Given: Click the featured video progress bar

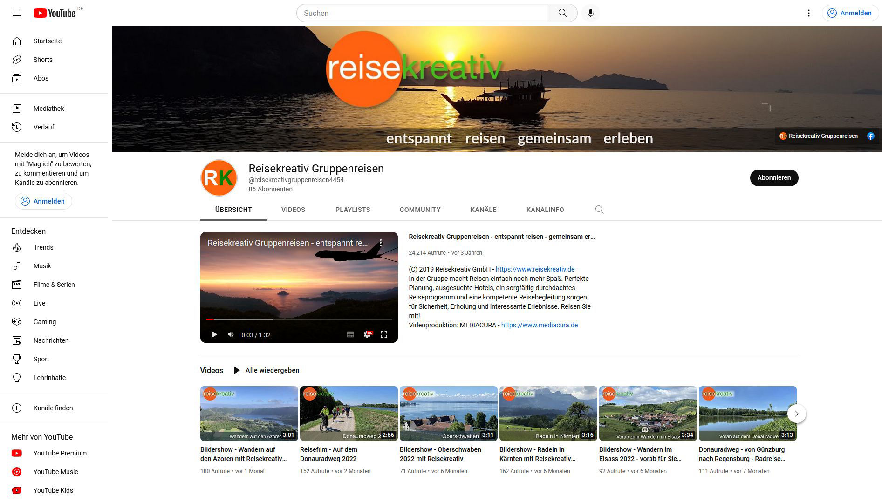Looking at the screenshot, I should 299,319.
